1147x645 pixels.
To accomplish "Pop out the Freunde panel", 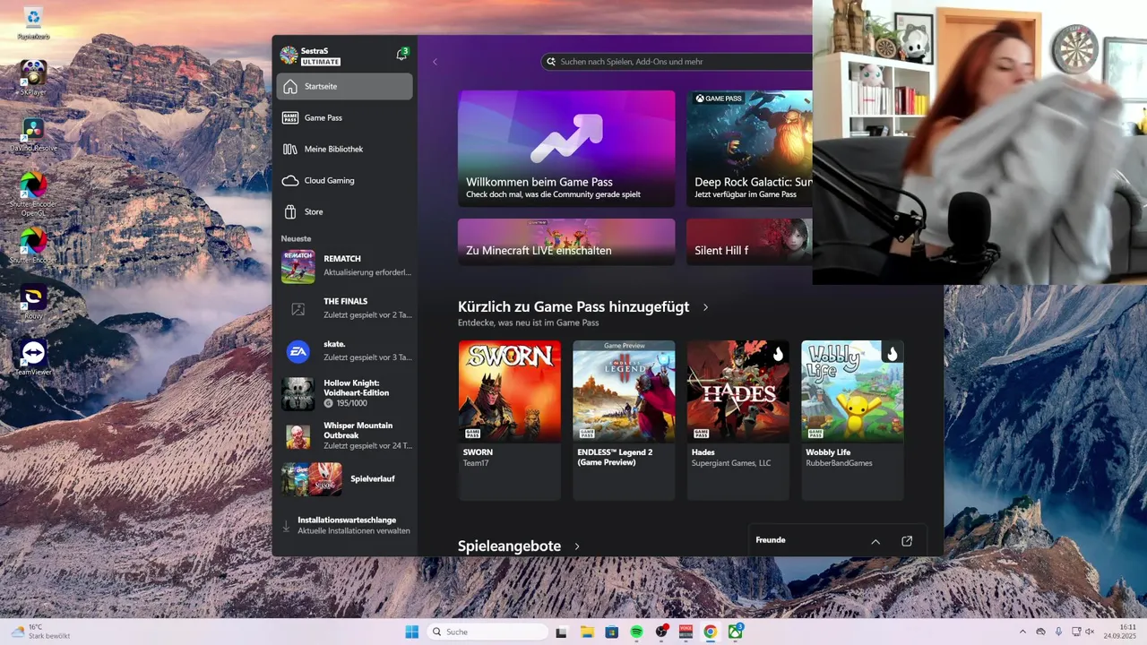I will click(907, 541).
